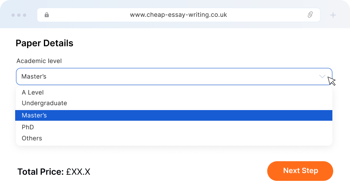Click the Academic level field label

(39, 61)
